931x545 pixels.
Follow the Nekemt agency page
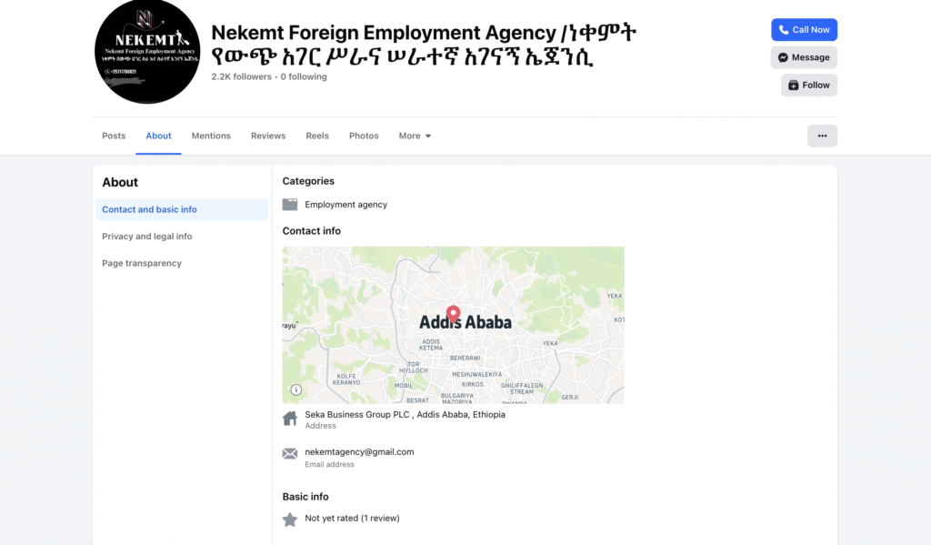[x=808, y=85]
